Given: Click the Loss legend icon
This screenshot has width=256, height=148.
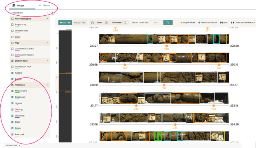Looking at the screenshot, I should click(x=221, y=23).
